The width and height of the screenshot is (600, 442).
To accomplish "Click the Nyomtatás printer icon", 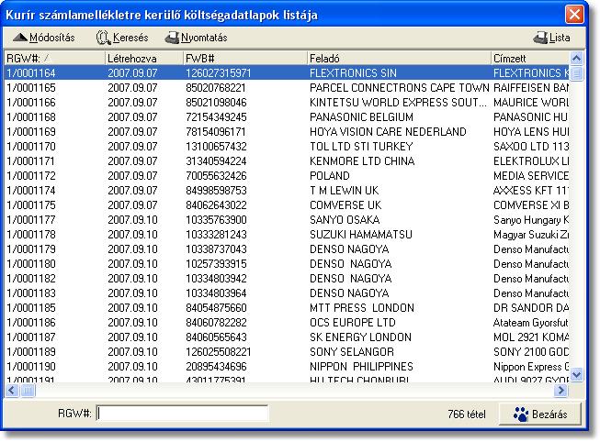I will point(172,38).
